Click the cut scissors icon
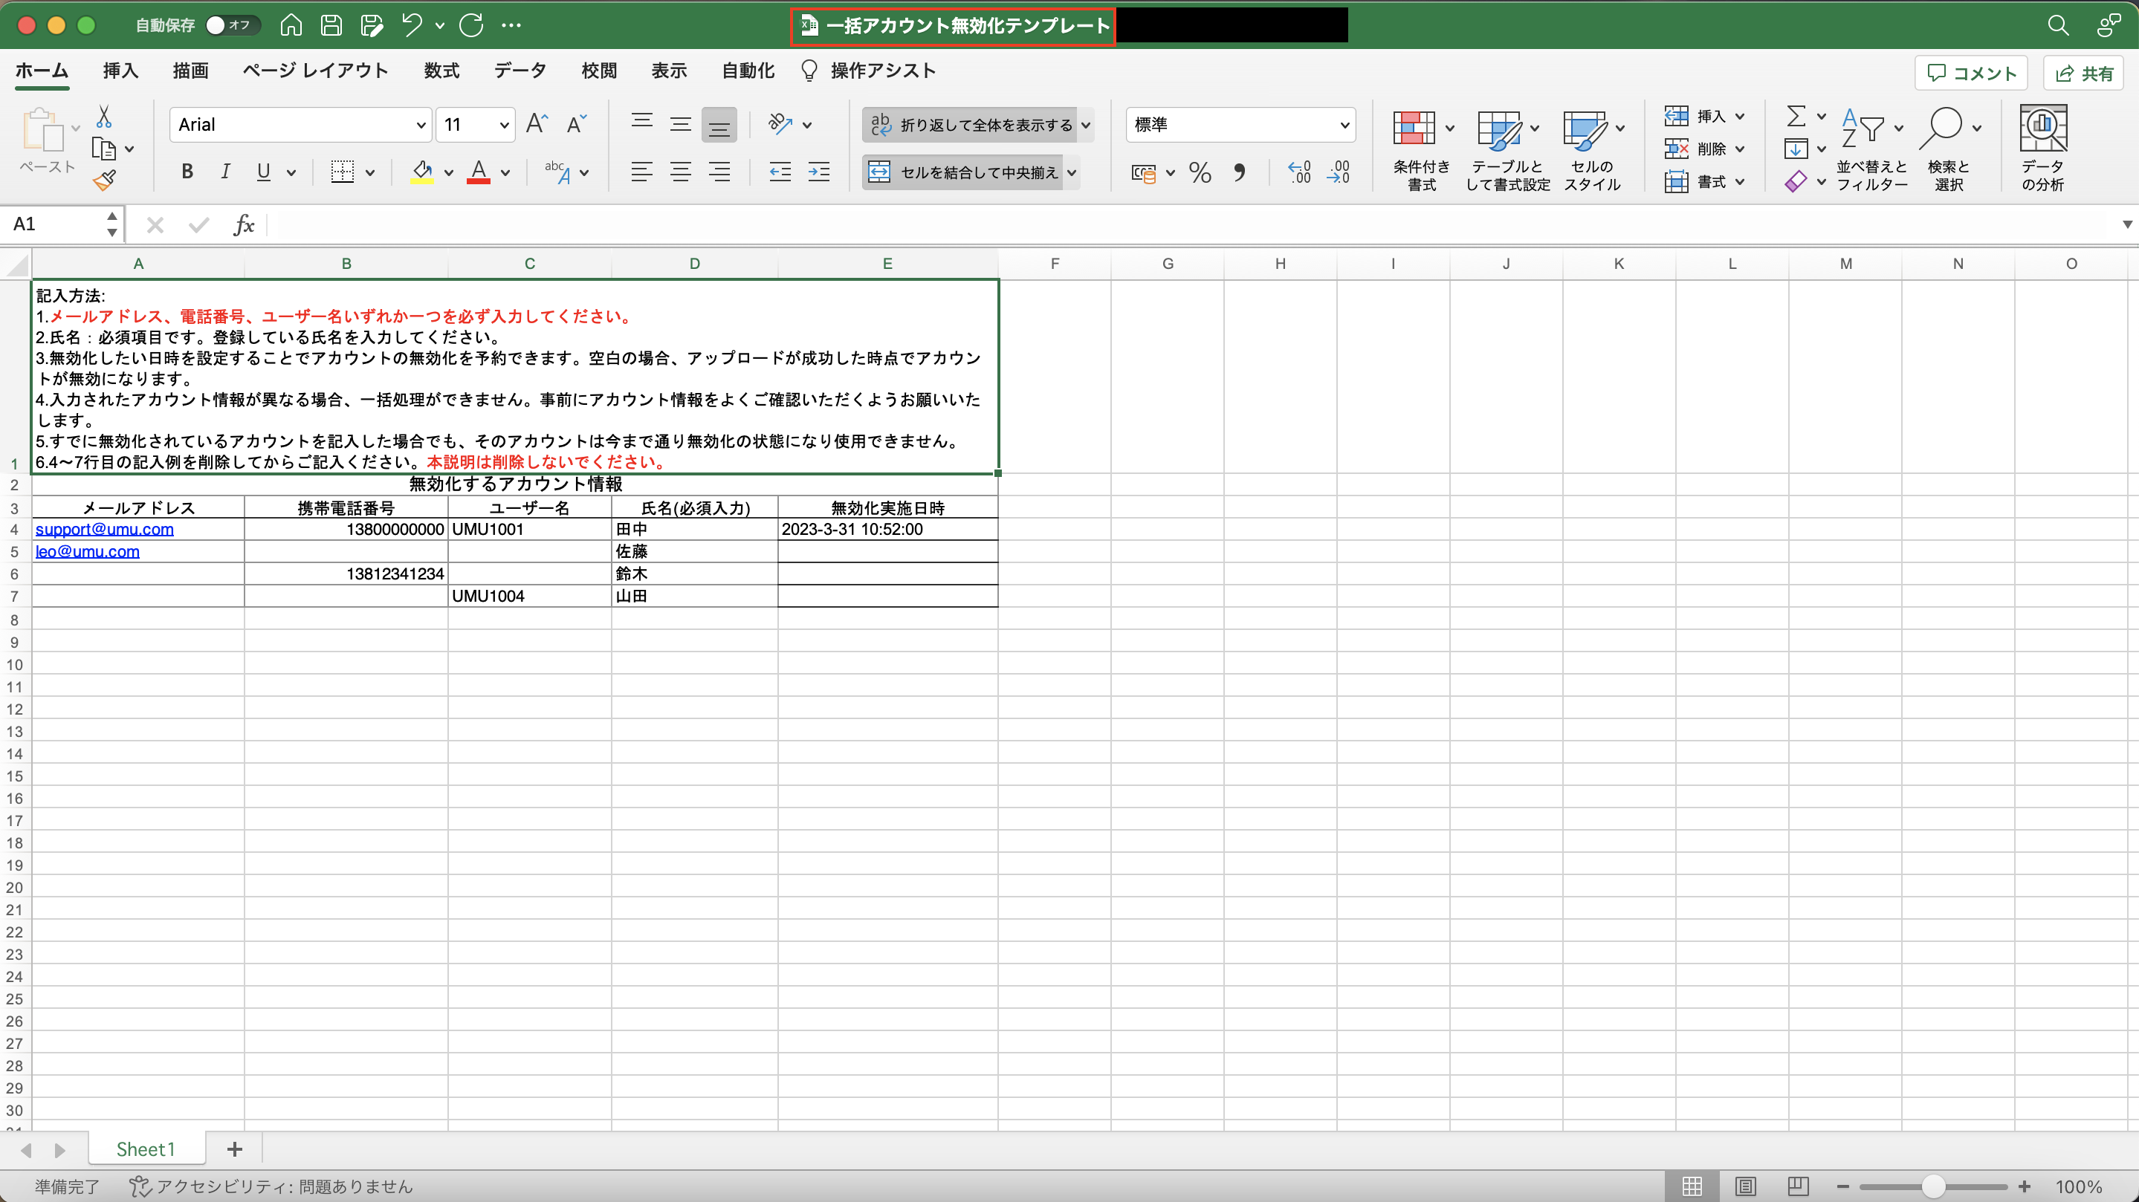The height and width of the screenshot is (1202, 2139). pos(104,116)
